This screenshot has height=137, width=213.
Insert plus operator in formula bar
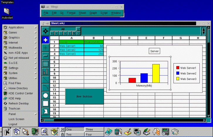[56, 33]
